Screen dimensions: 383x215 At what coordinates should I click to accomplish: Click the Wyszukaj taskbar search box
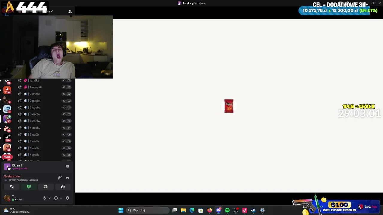[148, 210]
